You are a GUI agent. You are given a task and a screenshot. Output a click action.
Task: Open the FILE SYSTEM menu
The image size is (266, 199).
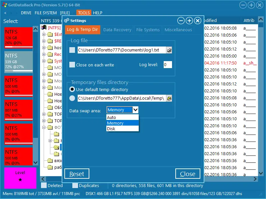point(46,13)
